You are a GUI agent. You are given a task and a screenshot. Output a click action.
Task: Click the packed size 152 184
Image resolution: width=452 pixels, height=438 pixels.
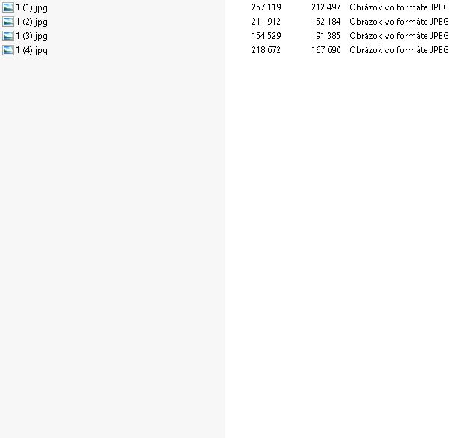pos(326,22)
